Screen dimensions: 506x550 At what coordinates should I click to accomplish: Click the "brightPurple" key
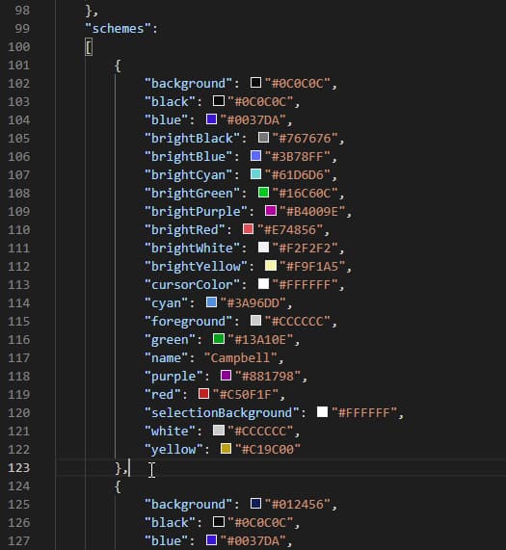(x=197, y=212)
